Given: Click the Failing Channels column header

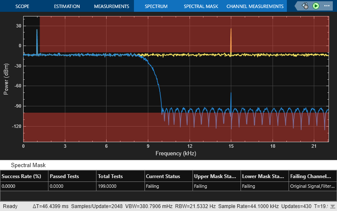Looking at the screenshot, I should 313,176.
